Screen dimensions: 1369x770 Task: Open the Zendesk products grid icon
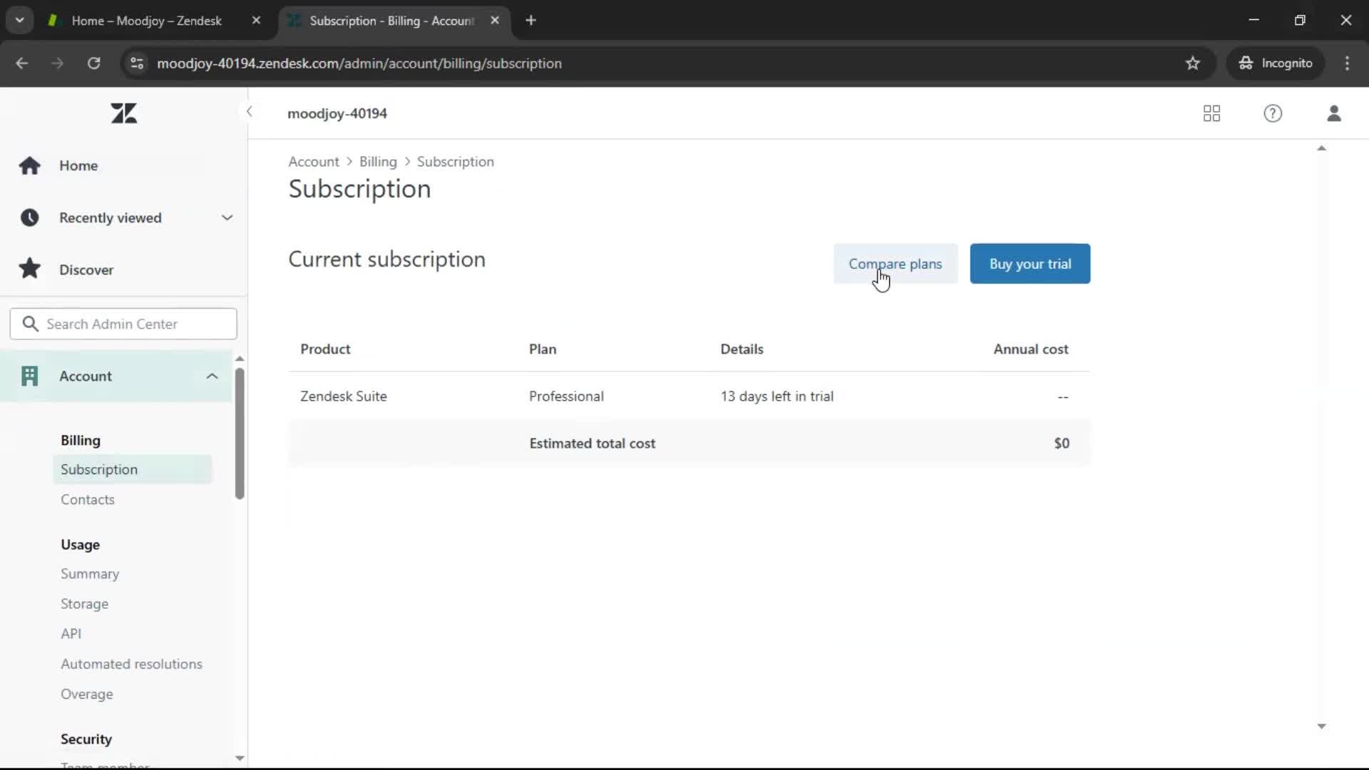[1211, 113]
